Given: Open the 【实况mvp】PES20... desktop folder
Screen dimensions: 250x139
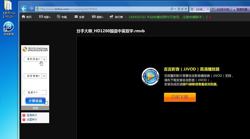Looking at the screenshot, I should tap(9, 9).
